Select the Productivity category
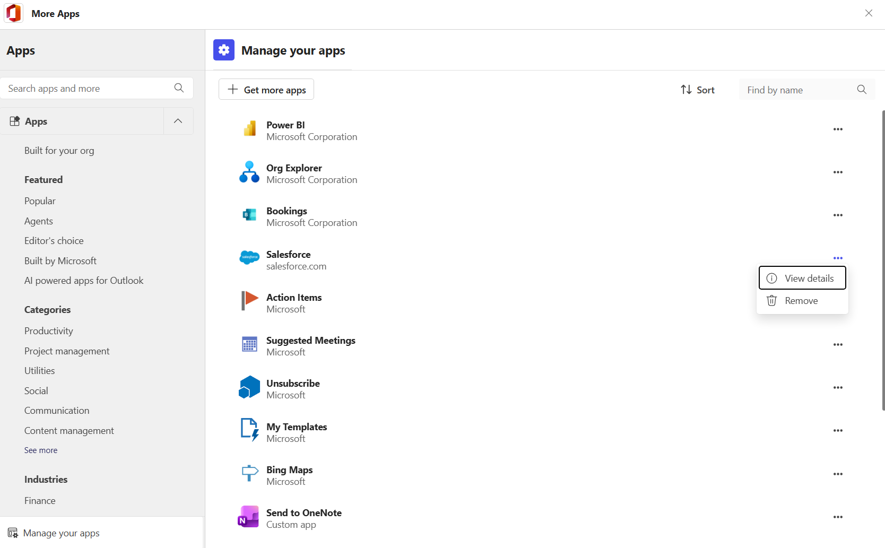 (x=49, y=331)
